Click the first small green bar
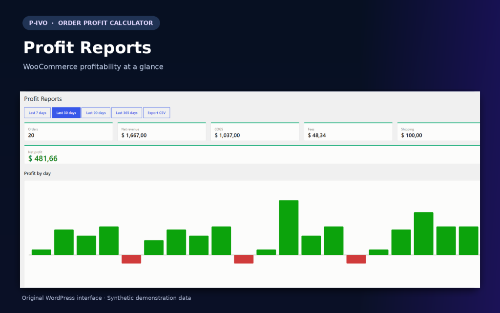 coord(42,252)
